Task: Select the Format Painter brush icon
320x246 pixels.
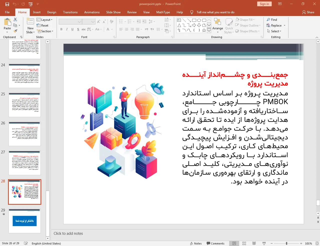Action: 15,31
